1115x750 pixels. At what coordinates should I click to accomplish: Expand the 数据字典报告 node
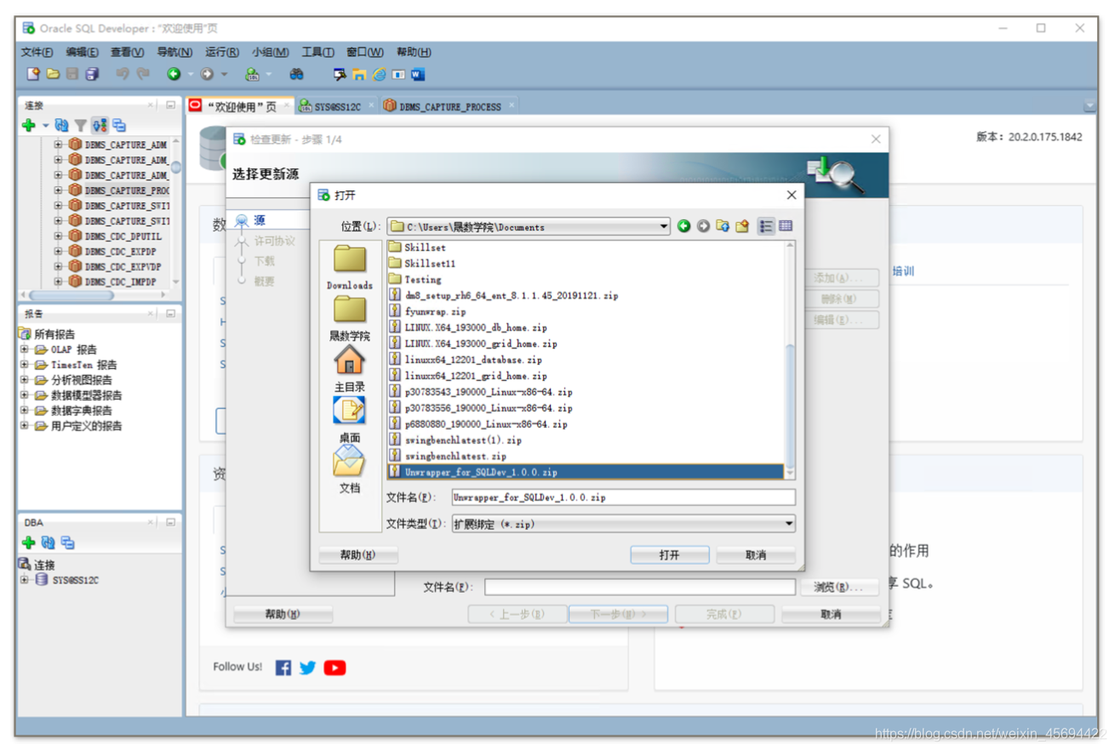pos(26,411)
